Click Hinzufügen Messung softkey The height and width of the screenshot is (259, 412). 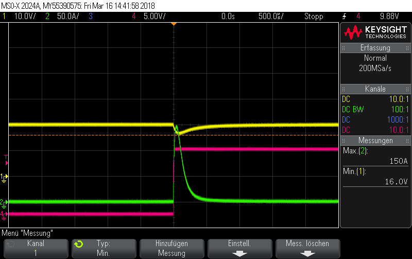pyautogui.click(x=172, y=248)
